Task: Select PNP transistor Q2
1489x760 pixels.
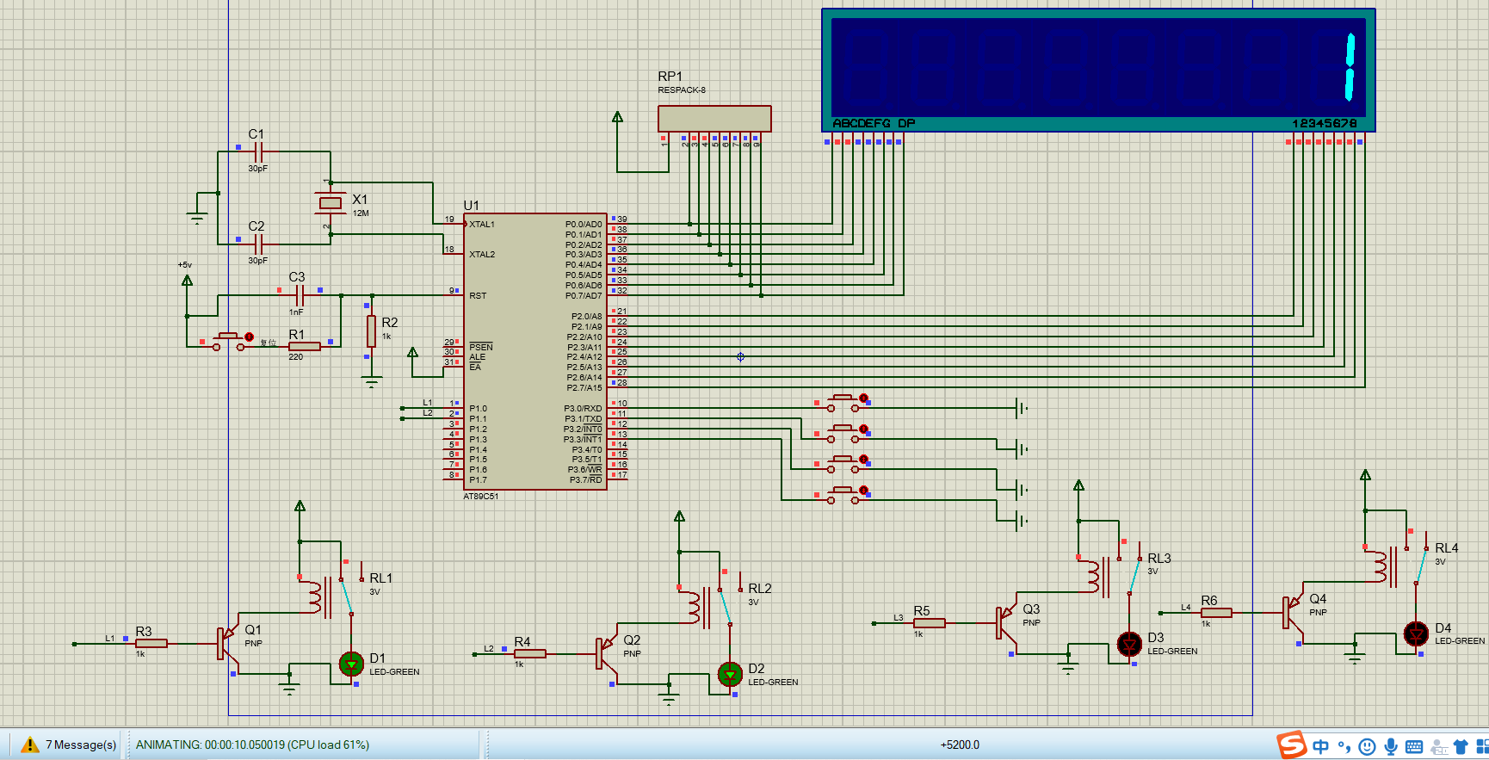Action: pos(606,654)
